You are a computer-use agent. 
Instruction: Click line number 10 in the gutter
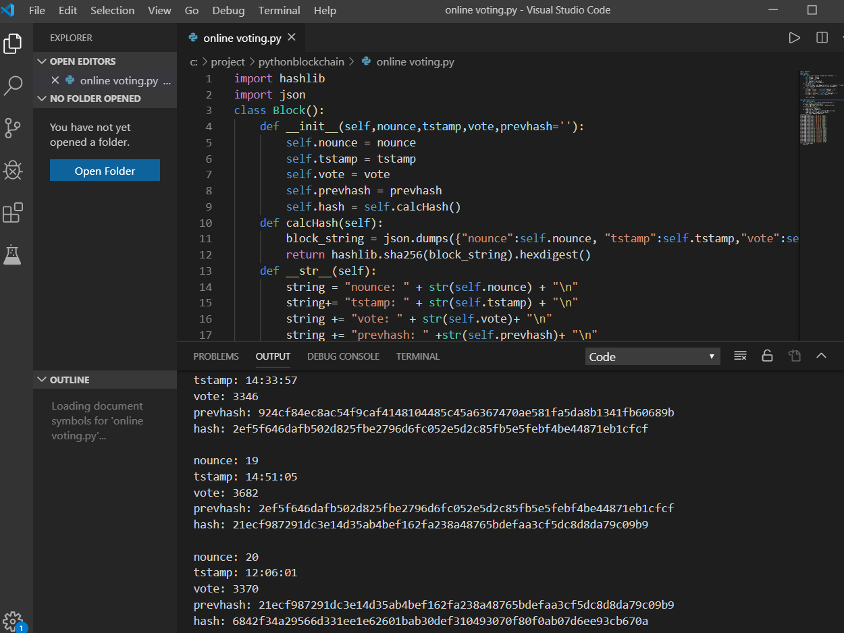point(205,223)
